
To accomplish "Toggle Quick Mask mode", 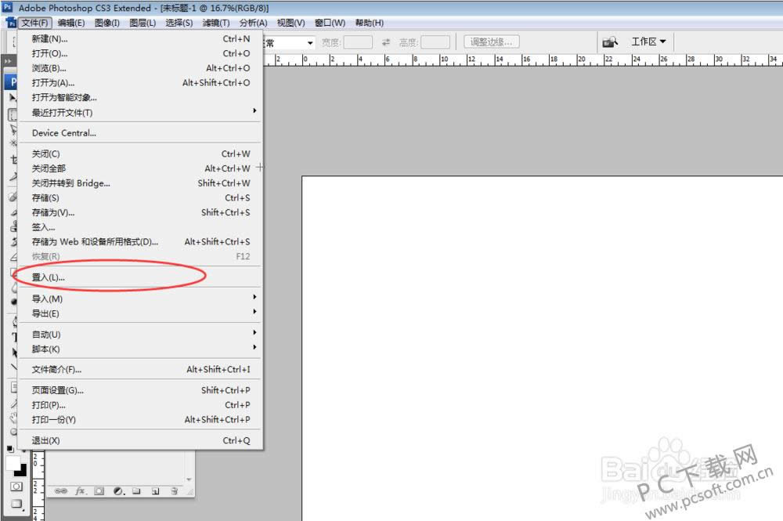I will click(x=16, y=487).
